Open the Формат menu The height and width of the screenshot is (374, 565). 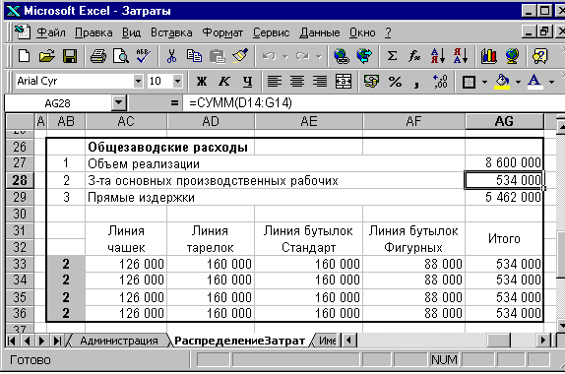pyautogui.click(x=222, y=32)
